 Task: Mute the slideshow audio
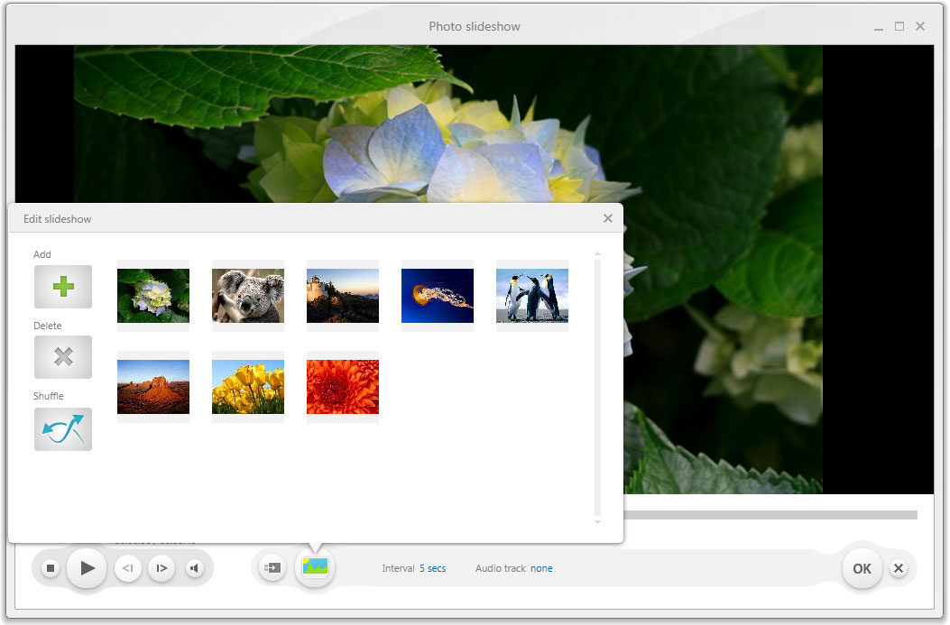coord(195,568)
